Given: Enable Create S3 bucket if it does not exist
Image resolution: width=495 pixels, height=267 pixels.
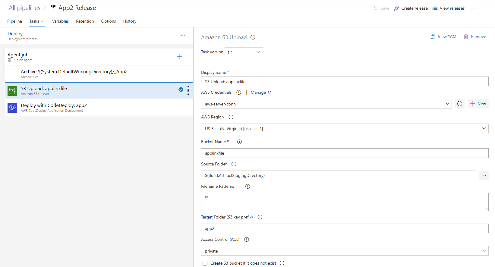Looking at the screenshot, I should point(205,263).
